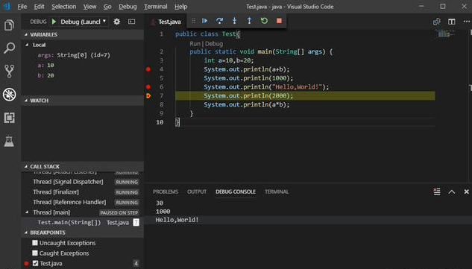Click the Run code lens link
This screenshot has height=269, width=472.
point(195,44)
